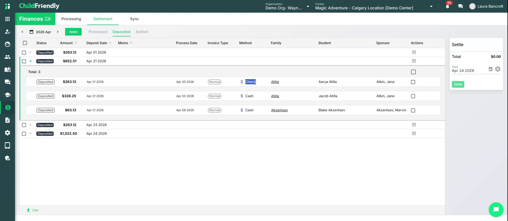
Task: Expand the Apr 23 2026 deposit row
Action: coord(30,125)
